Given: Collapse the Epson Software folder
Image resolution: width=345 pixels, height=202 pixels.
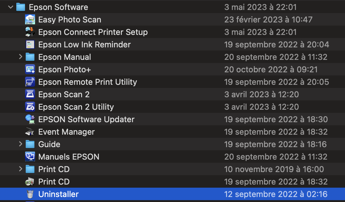Looking at the screenshot, I should (x=11, y=7).
